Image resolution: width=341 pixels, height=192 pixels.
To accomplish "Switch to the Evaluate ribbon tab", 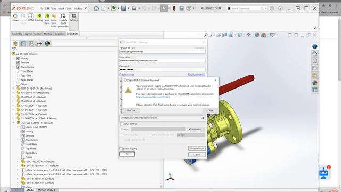I will [59, 34].
